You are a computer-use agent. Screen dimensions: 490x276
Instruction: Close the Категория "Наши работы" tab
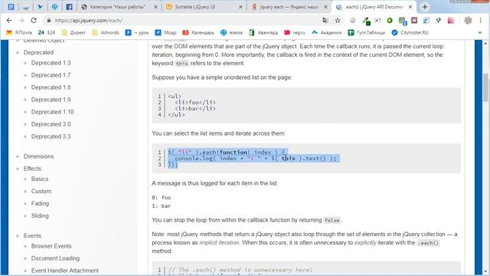pyautogui.click(x=155, y=7)
